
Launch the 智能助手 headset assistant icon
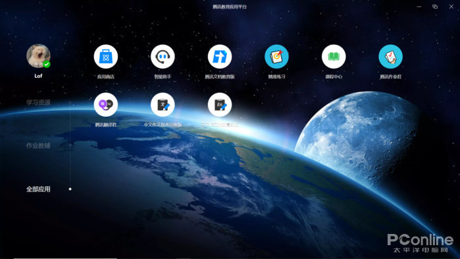163,57
